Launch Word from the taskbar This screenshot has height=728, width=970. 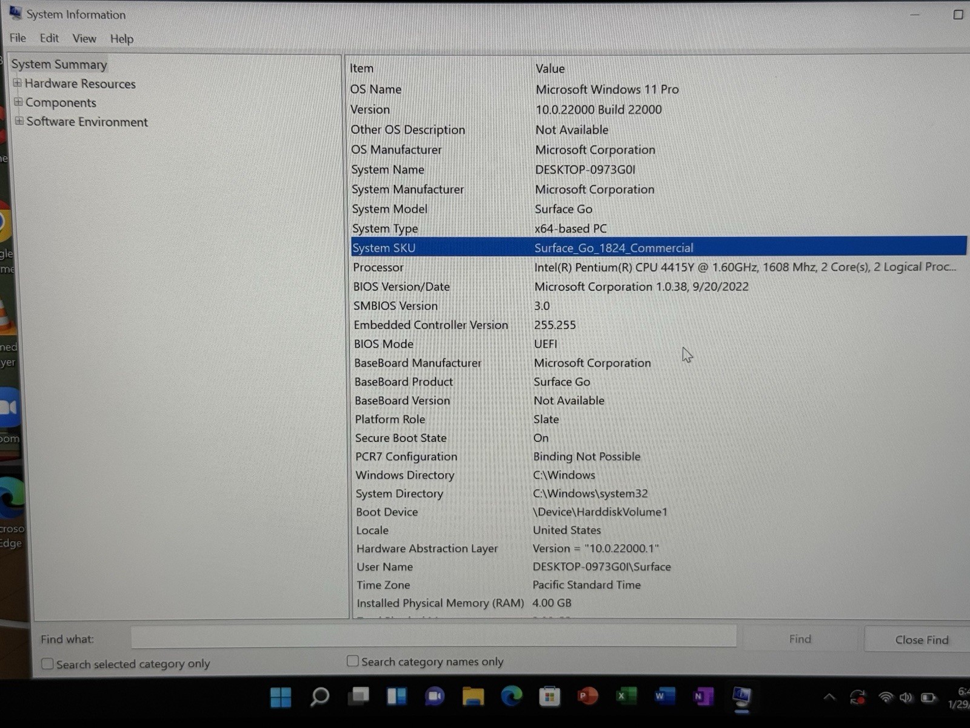pos(664,696)
